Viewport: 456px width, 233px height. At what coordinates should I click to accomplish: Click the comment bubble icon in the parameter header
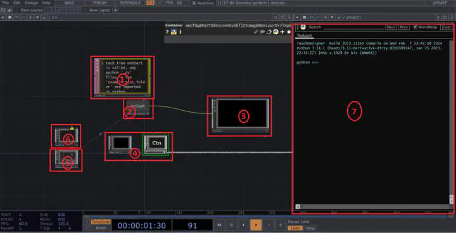[x=263, y=32]
